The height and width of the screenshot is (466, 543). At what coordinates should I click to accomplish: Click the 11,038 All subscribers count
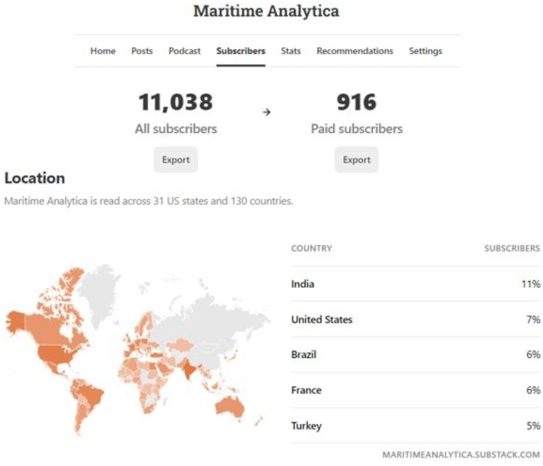click(x=176, y=102)
